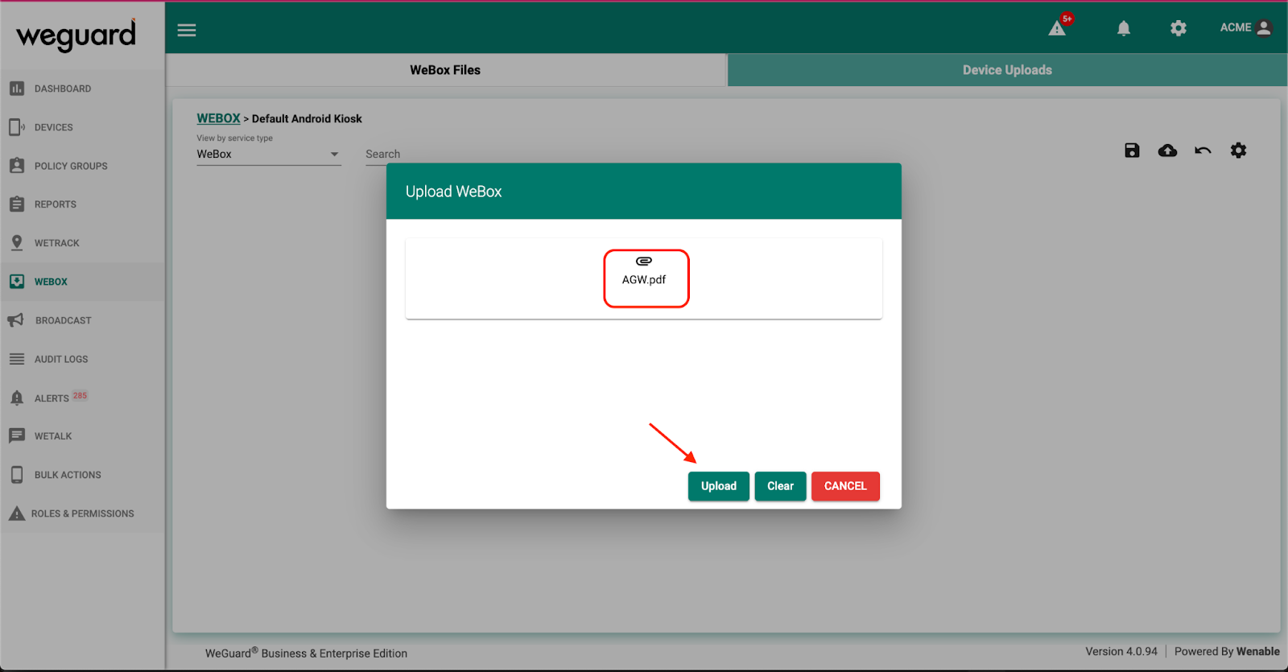Viewport: 1288px width, 672px height.
Task: Click the Devices phone icon in the sidebar
Action: coord(17,127)
